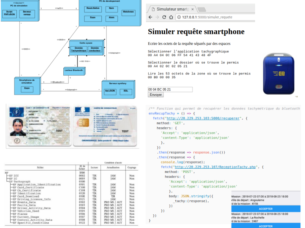Reload the page with the refresh icon

click(x=164, y=17)
